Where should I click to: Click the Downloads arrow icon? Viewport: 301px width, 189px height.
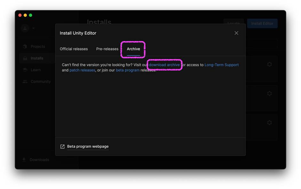[24, 160]
